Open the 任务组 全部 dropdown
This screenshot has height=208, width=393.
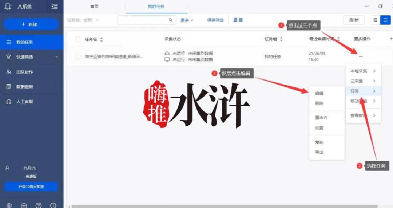pos(83,20)
